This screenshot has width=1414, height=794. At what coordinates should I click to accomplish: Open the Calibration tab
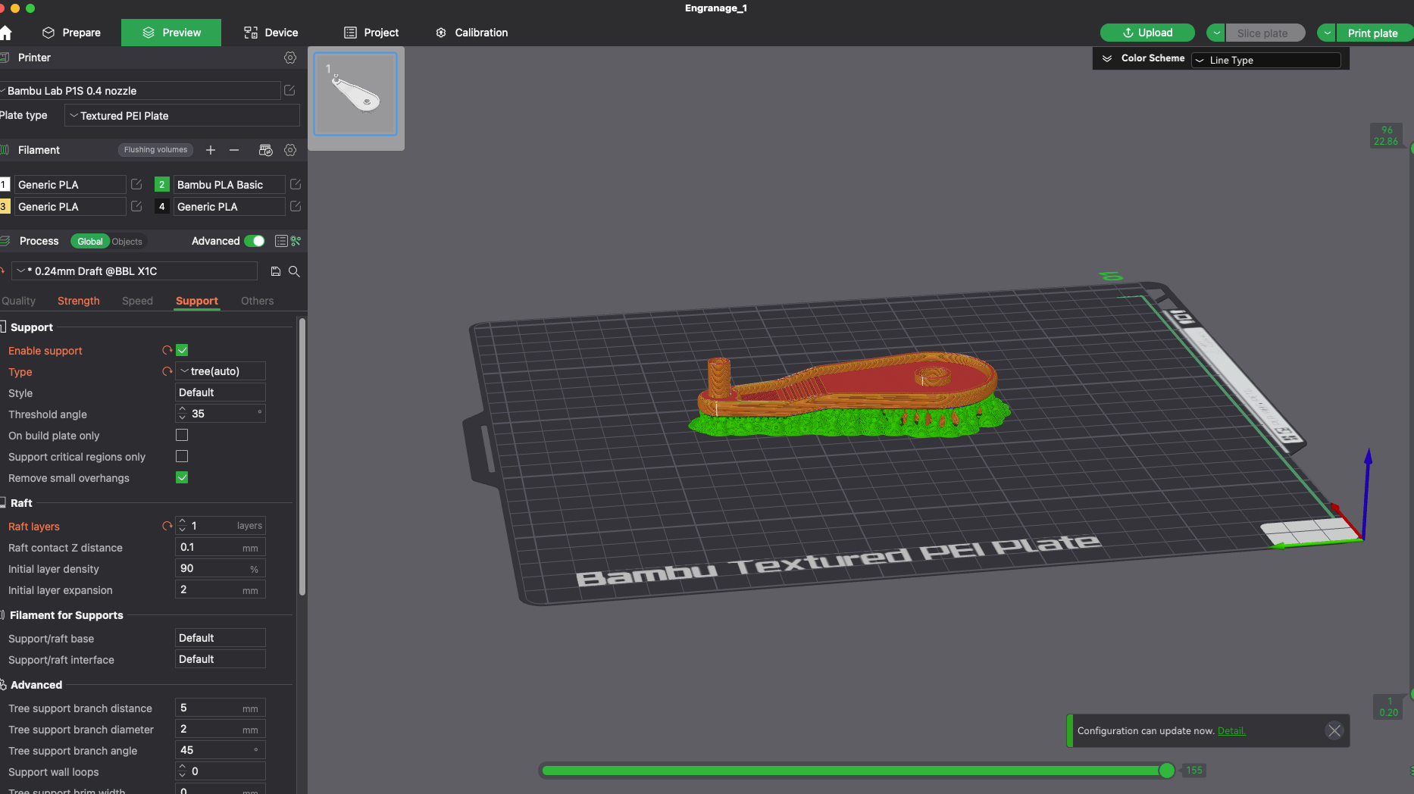(471, 33)
